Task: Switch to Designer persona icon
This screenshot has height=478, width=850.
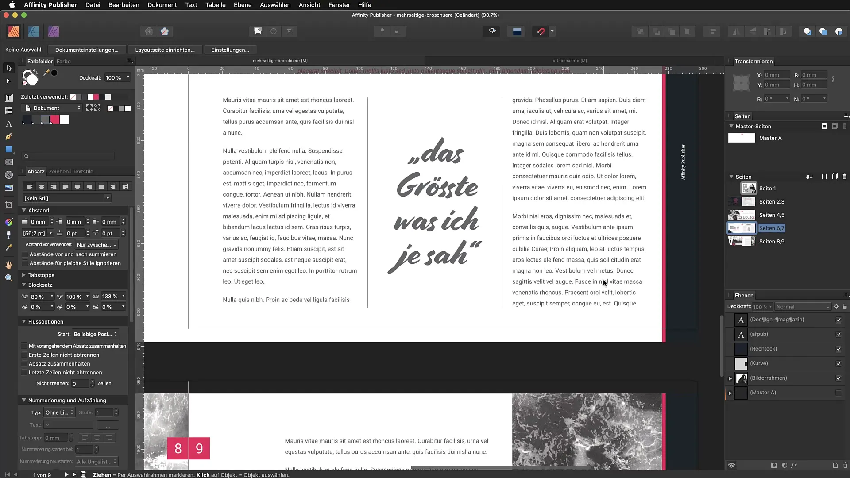Action: (34, 31)
